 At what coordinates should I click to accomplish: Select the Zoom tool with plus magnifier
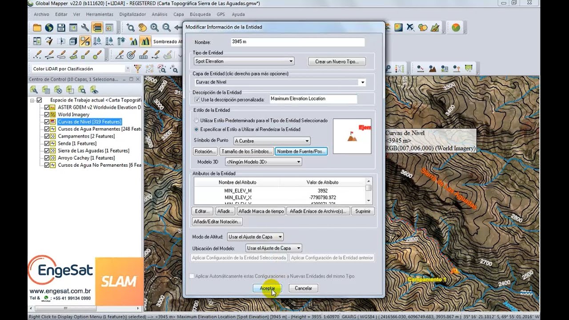click(130, 28)
